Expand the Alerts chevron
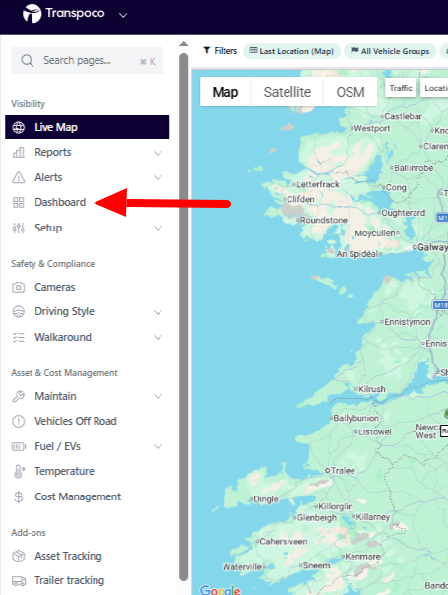Viewport: 448px width, 595px height. pyautogui.click(x=158, y=177)
